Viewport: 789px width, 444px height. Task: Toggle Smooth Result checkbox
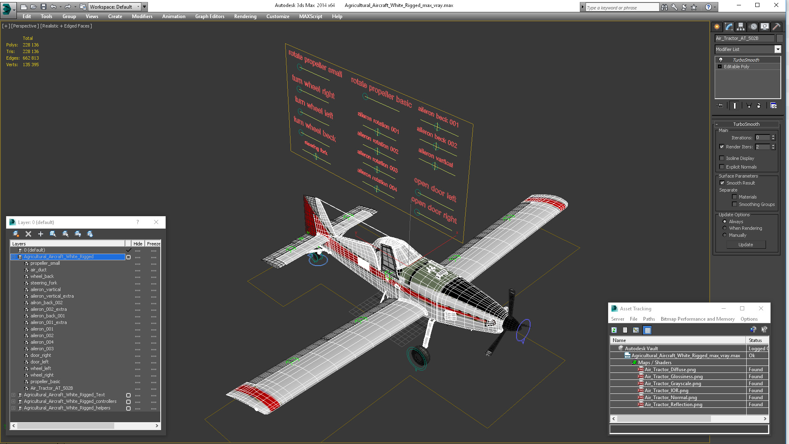pos(722,183)
